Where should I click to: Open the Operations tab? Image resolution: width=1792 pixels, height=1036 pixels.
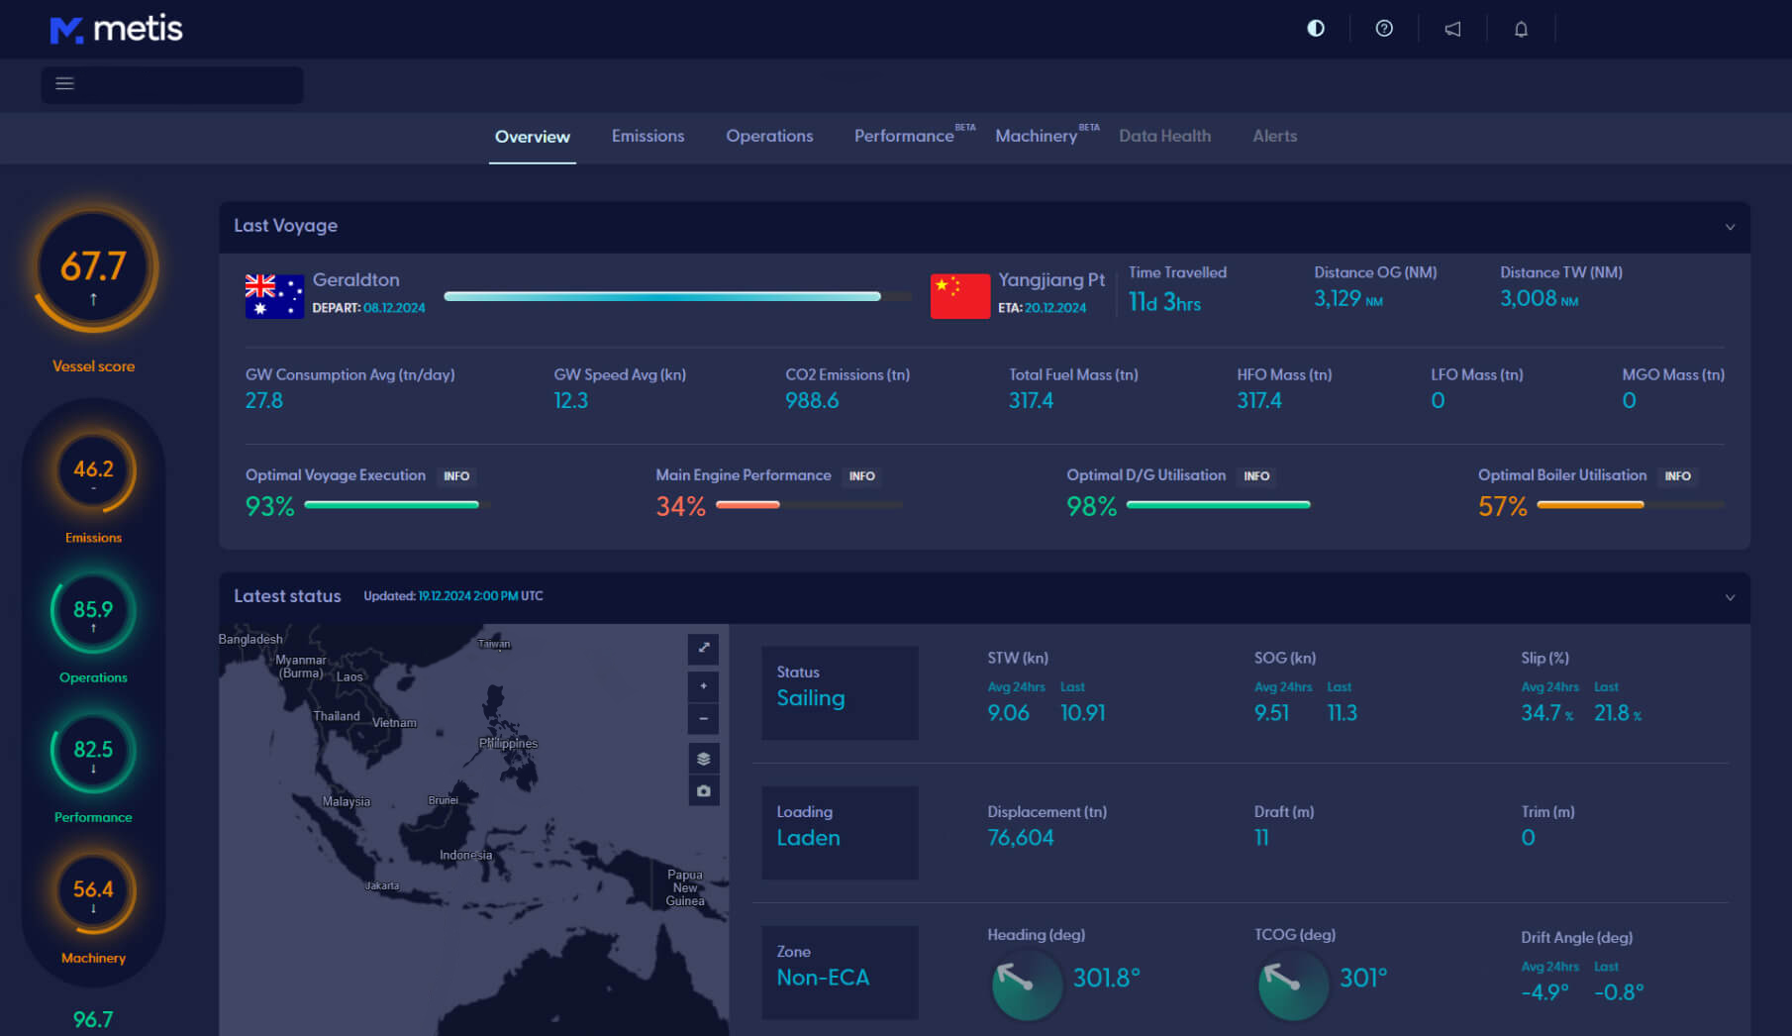coord(769,137)
